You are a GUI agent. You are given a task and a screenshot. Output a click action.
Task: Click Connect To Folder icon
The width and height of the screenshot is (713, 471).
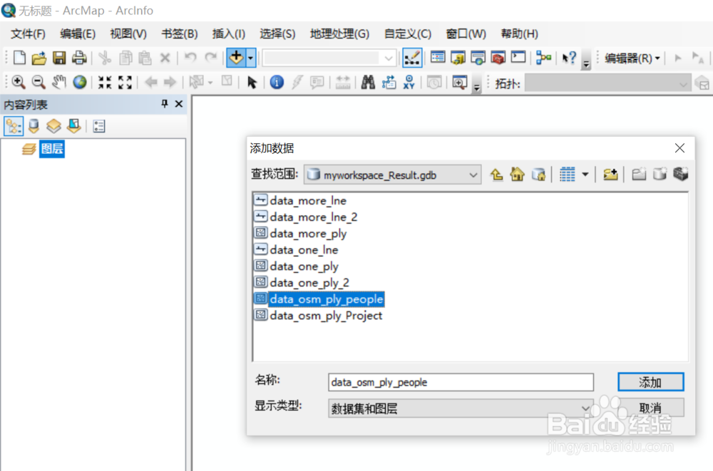pos(610,175)
